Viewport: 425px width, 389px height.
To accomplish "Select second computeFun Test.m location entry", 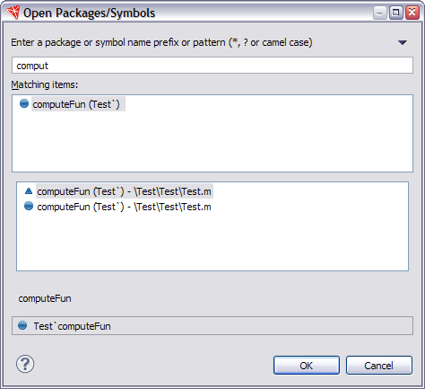I will coord(124,207).
